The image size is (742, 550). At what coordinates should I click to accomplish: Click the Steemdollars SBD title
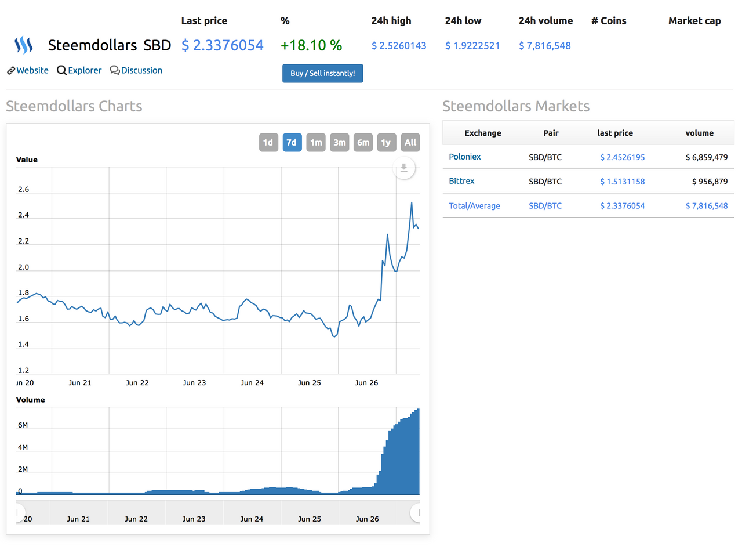tap(110, 45)
